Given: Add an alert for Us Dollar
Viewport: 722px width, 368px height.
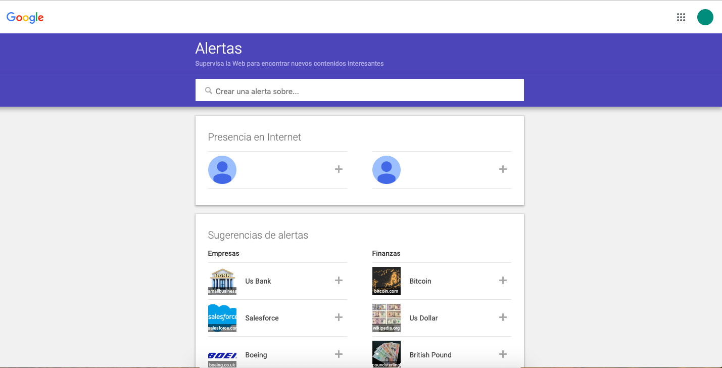Looking at the screenshot, I should click(x=502, y=317).
